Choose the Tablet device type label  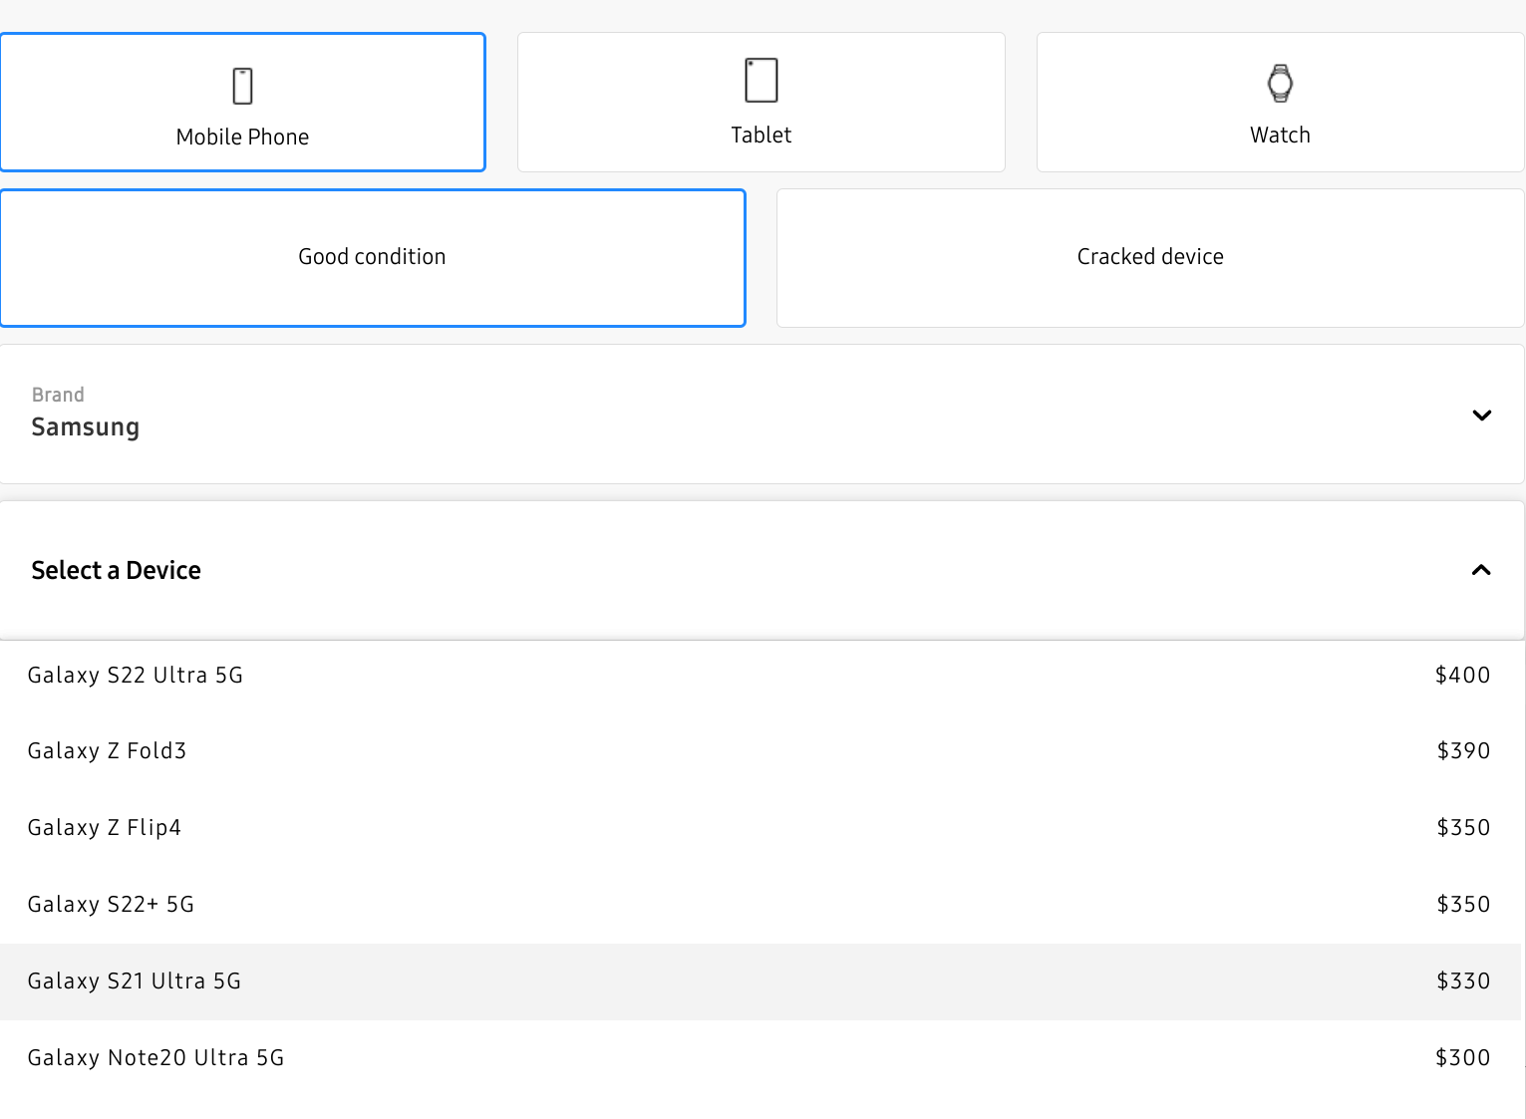click(762, 135)
